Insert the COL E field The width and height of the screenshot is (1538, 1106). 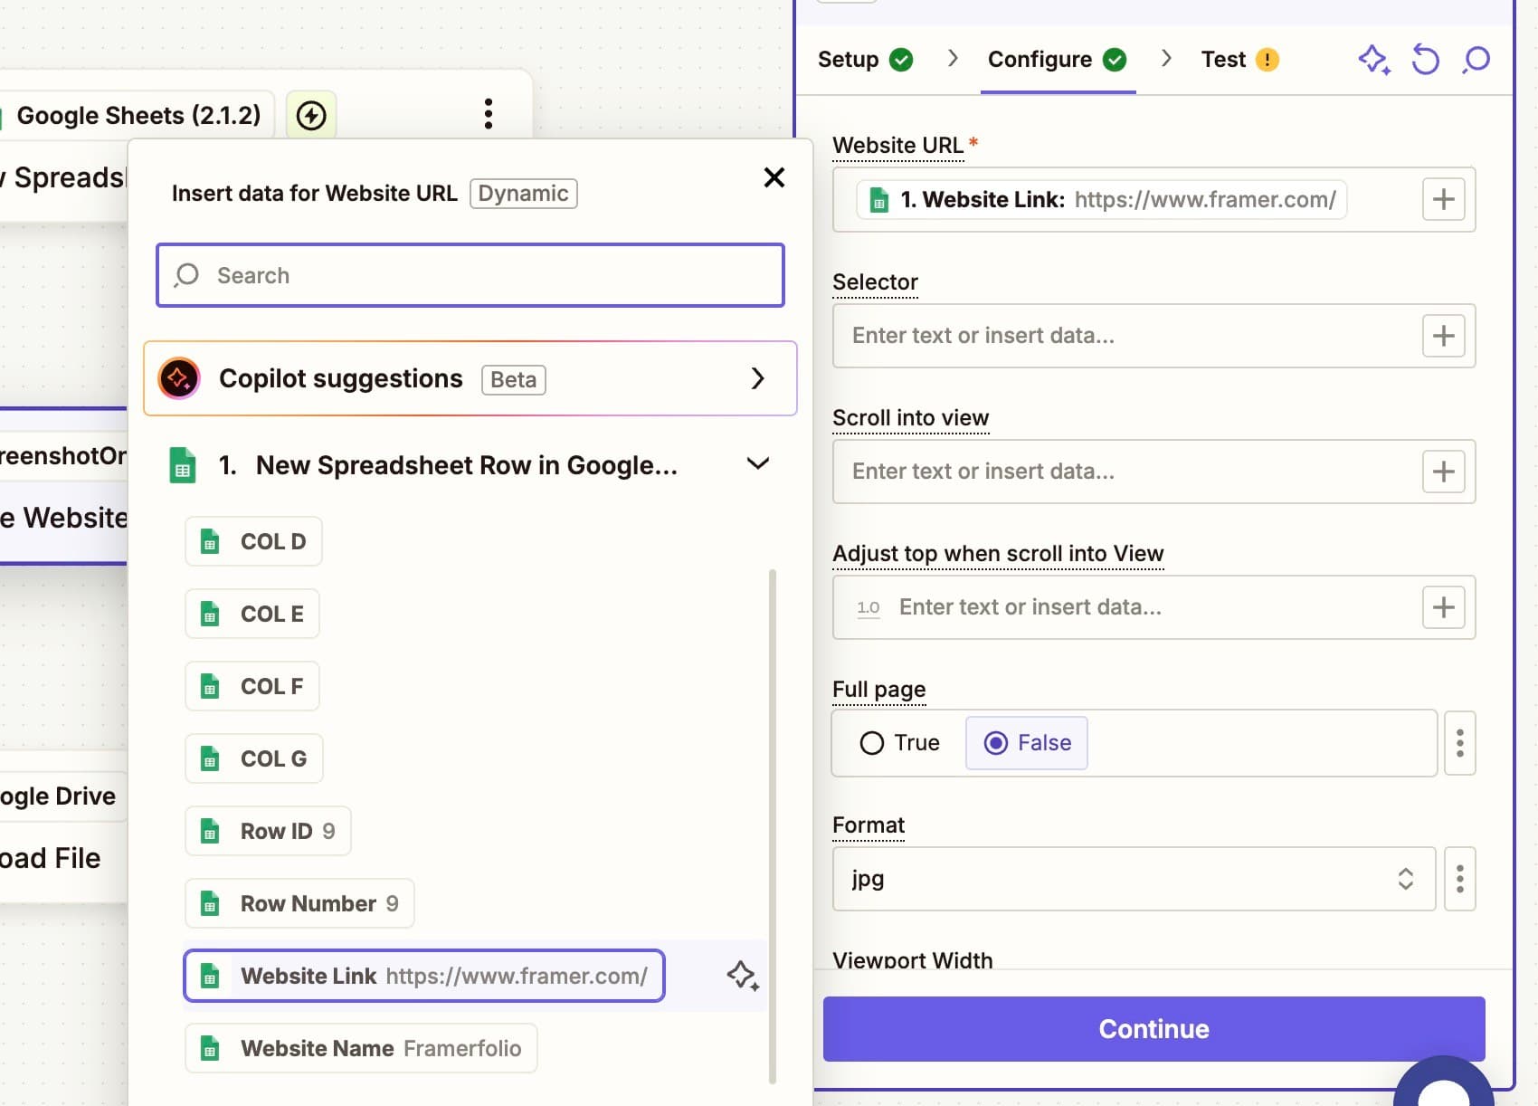pos(252,614)
